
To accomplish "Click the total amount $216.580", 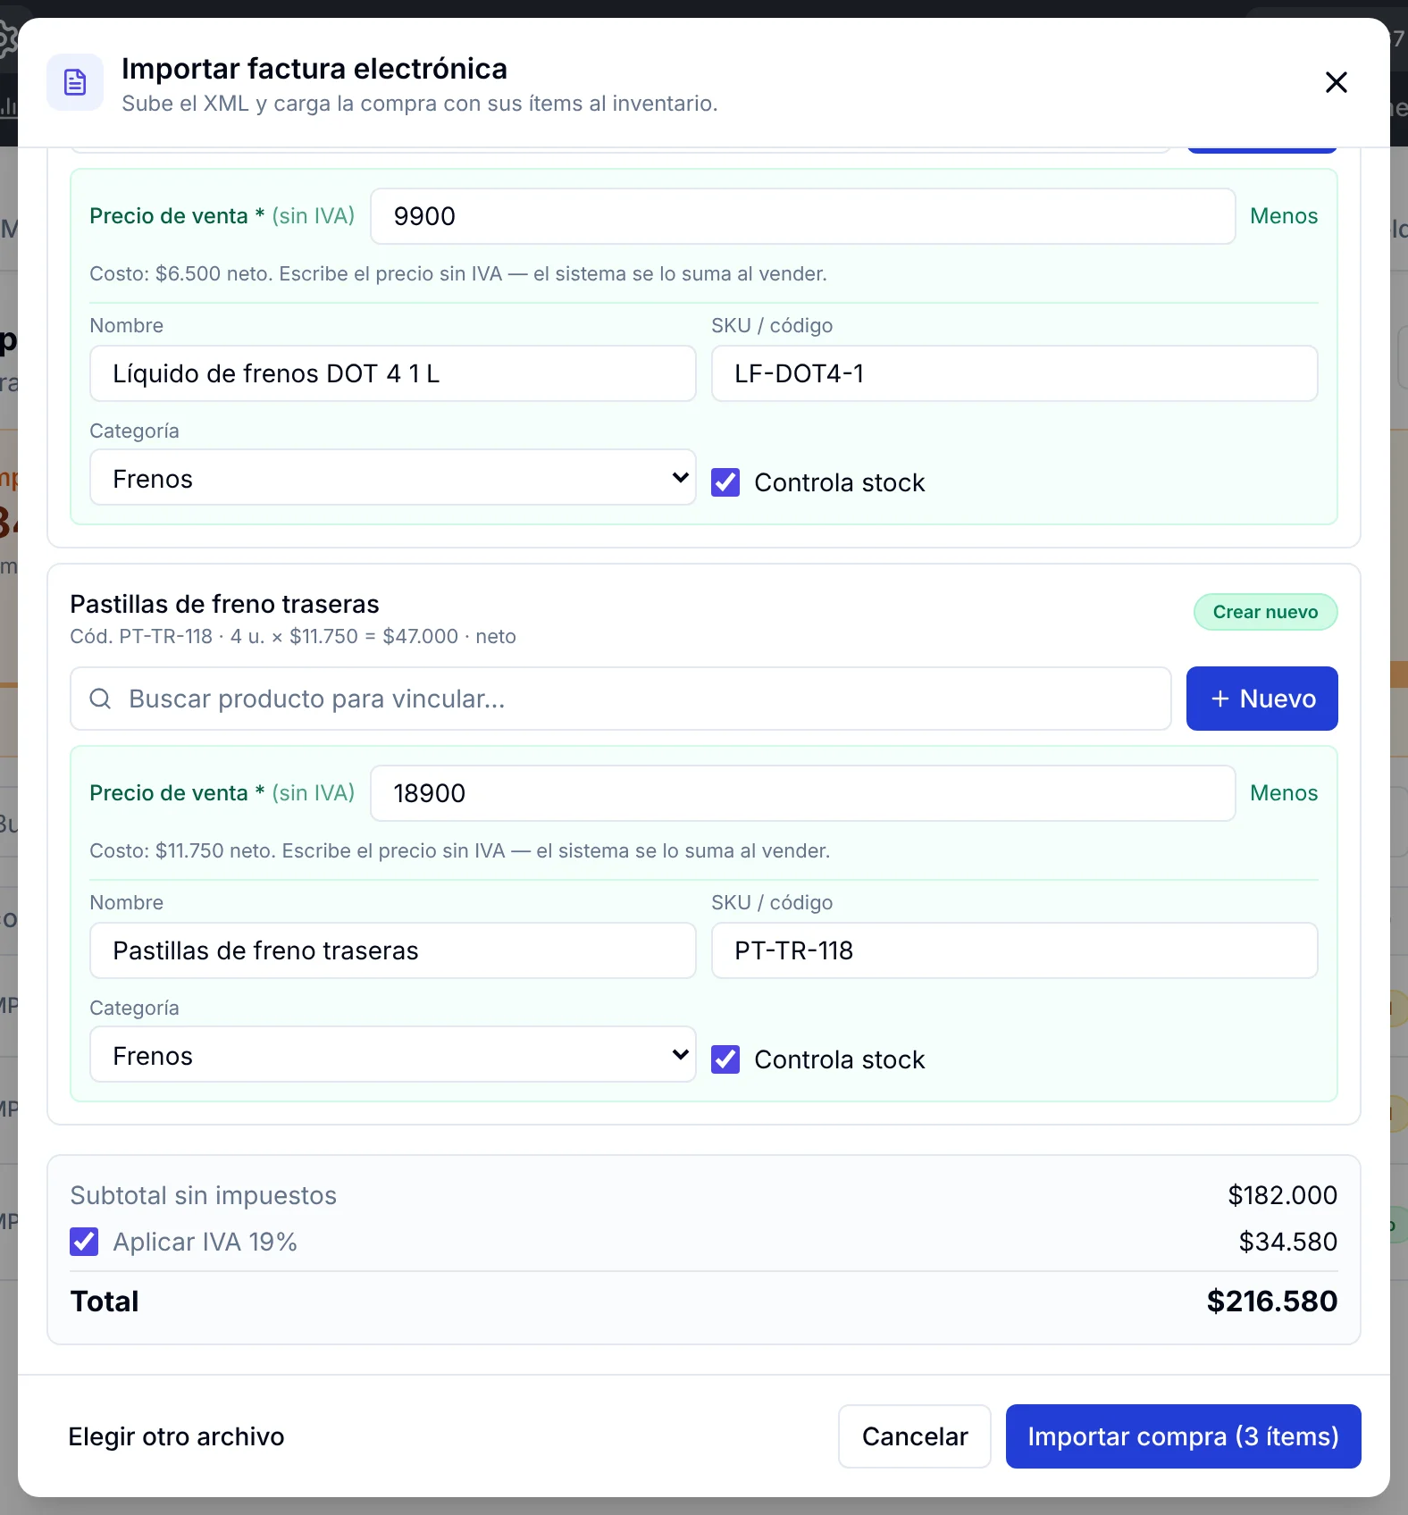I will [x=1272, y=1302].
